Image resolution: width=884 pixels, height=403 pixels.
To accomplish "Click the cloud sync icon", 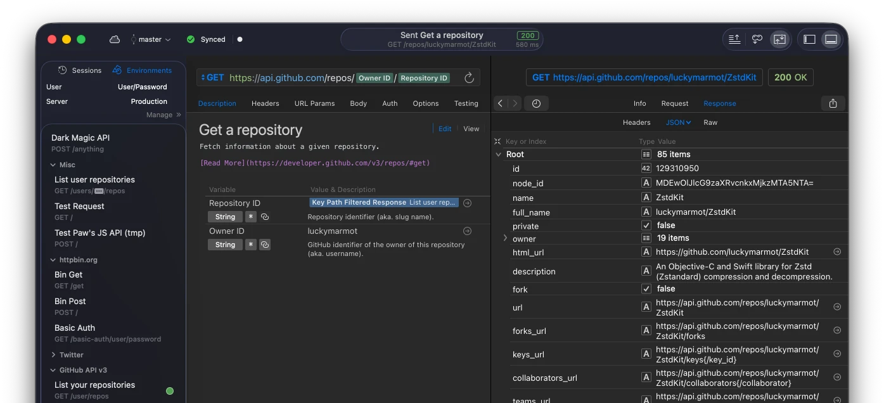I will 115,39.
